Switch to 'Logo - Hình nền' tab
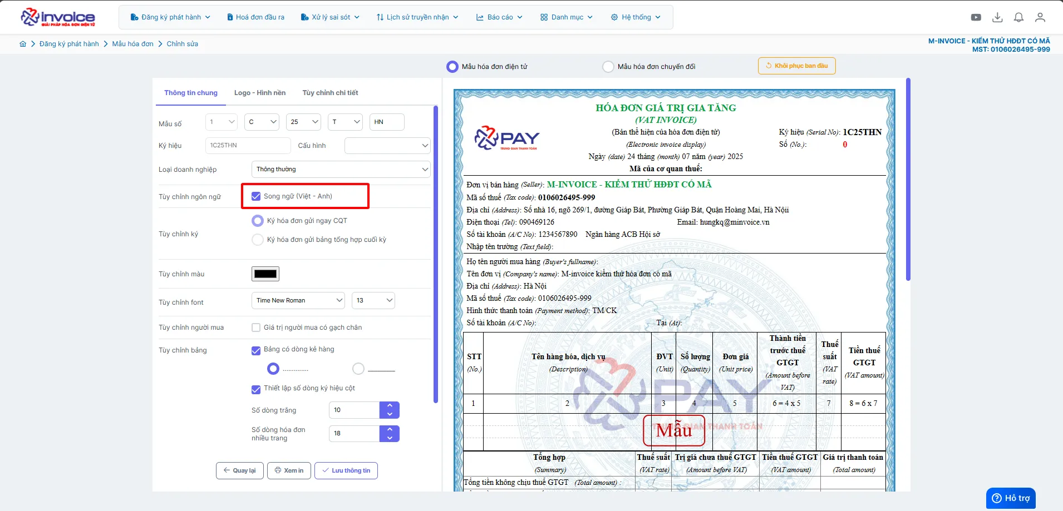 (260, 93)
